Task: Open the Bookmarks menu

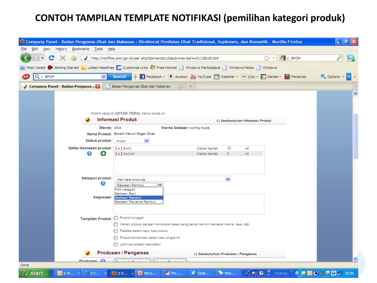Action: pos(81,49)
